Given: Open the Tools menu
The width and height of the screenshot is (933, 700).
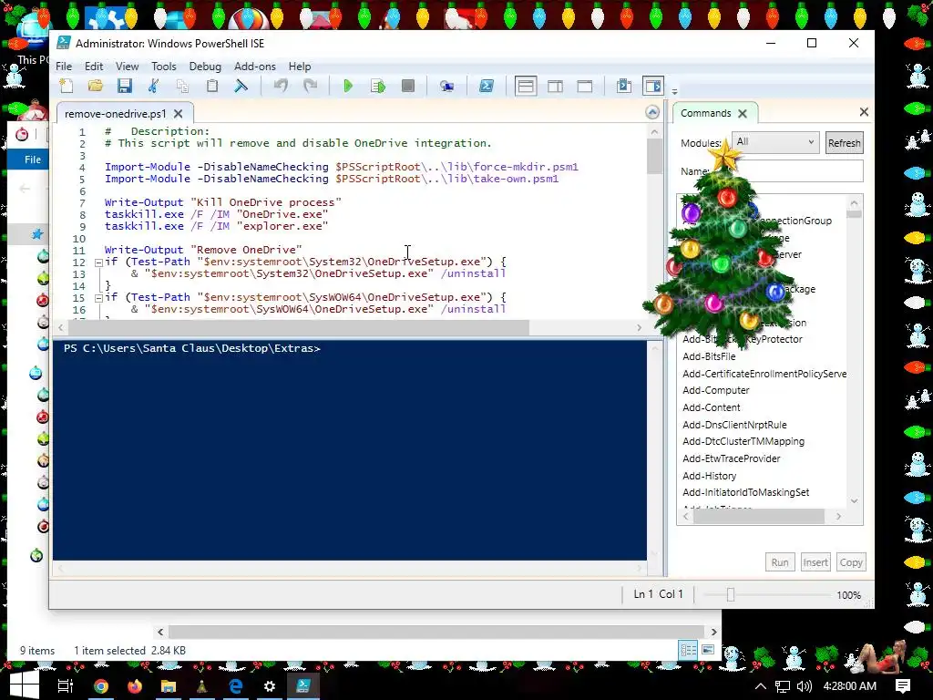Looking at the screenshot, I should tap(164, 66).
